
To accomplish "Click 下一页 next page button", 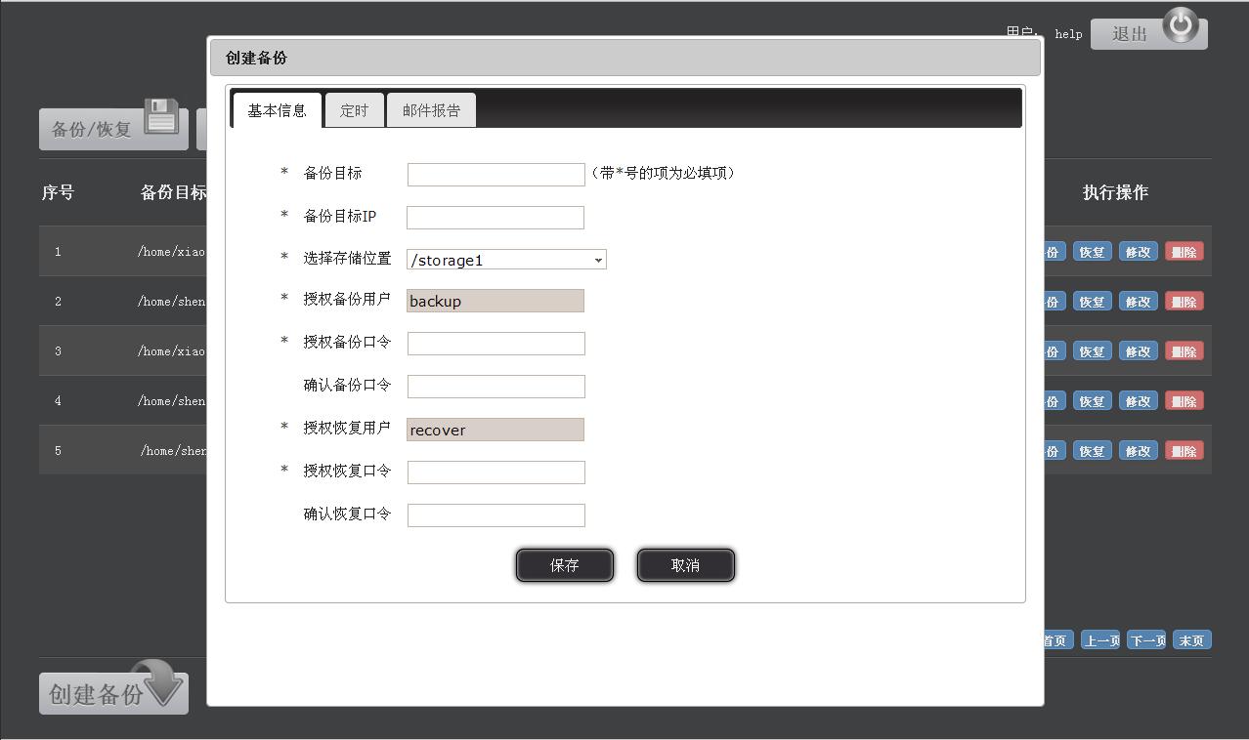I will (1146, 640).
